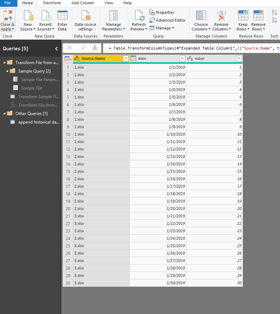Select the value column header
This screenshot has width=280, height=314.
(214, 58)
